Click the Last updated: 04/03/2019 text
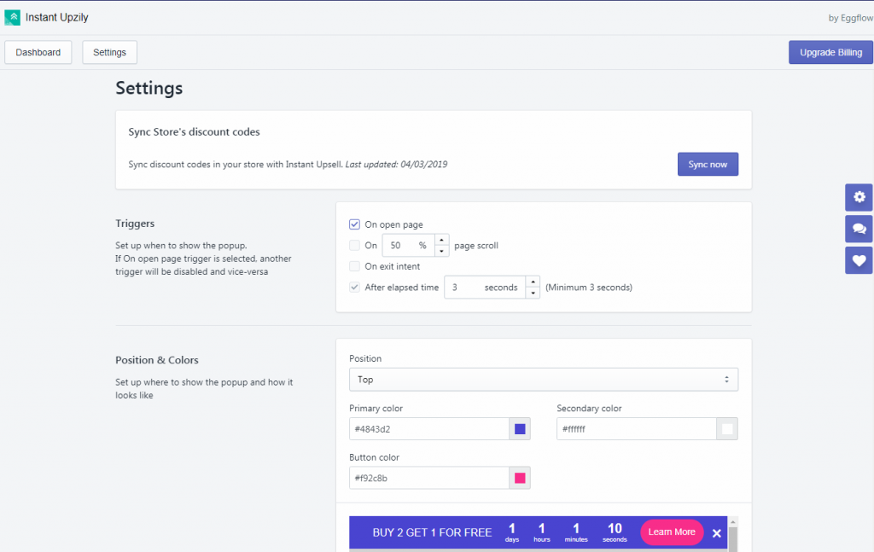This screenshot has height=552, width=874. pyautogui.click(x=396, y=165)
